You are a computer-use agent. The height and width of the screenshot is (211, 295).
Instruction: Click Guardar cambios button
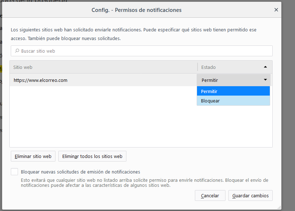pyautogui.click(x=250, y=195)
